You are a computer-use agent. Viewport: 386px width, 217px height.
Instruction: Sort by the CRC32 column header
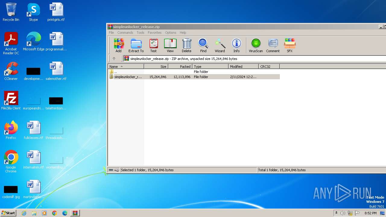click(269, 67)
